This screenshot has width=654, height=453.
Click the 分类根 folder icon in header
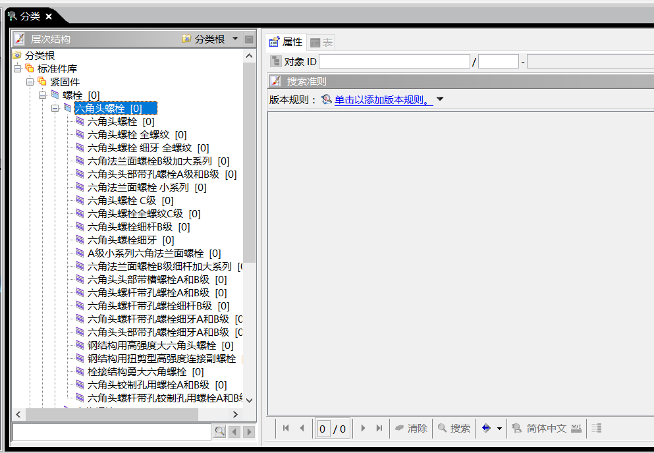pos(186,39)
